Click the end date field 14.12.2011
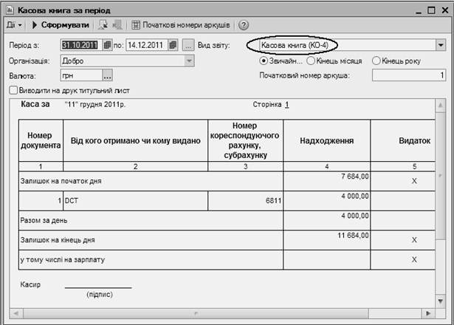The image size is (454, 325). pyautogui.click(x=147, y=45)
